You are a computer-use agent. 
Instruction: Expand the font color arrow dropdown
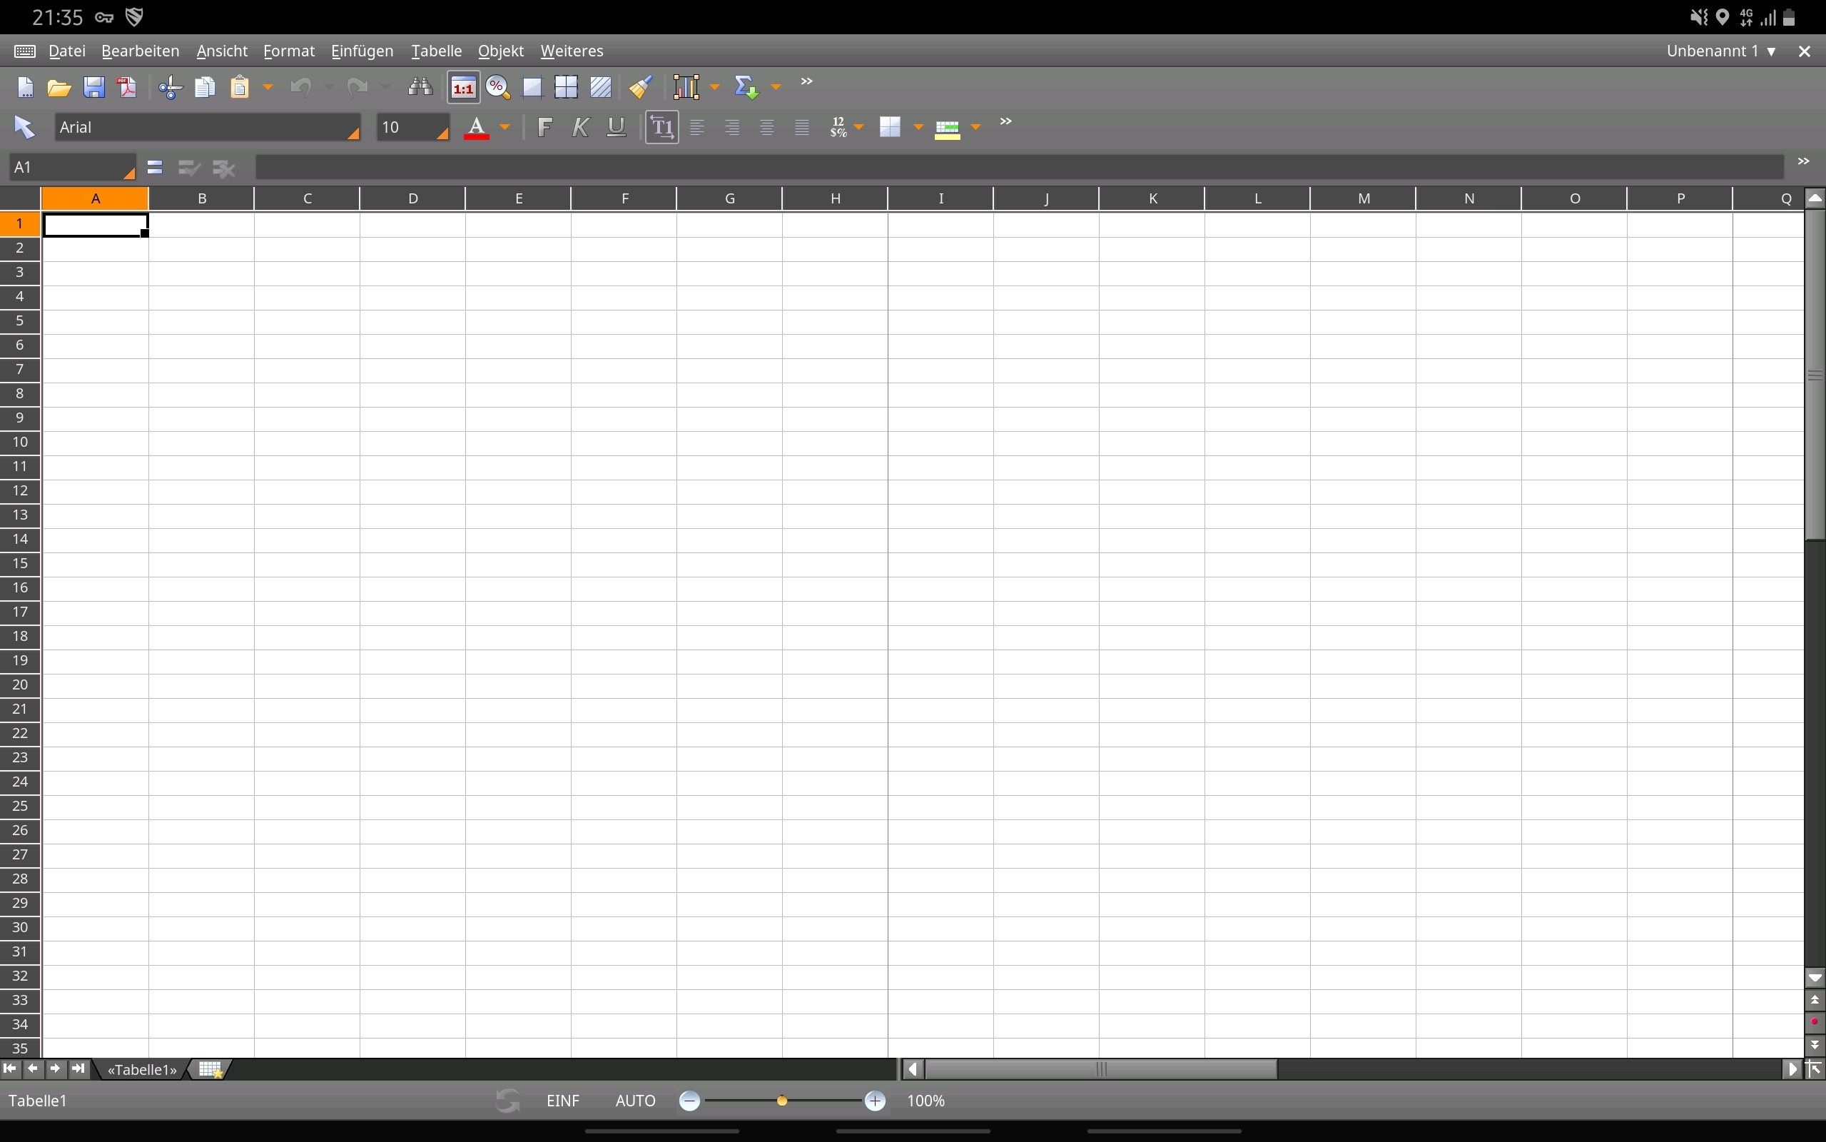pos(506,128)
